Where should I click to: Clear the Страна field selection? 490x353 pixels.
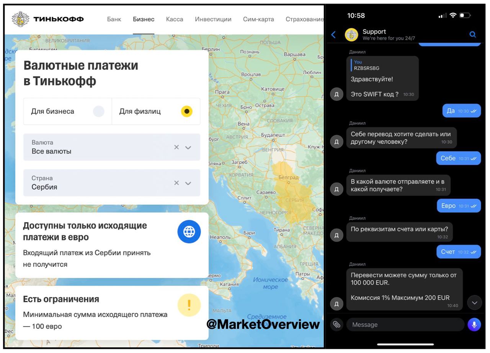tap(176, 183)
